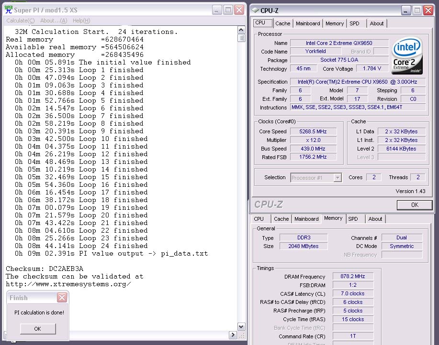Screen dimensions: 439x345
Task: Minimize the CPU-Z window
Action: [x=406, y=11]
